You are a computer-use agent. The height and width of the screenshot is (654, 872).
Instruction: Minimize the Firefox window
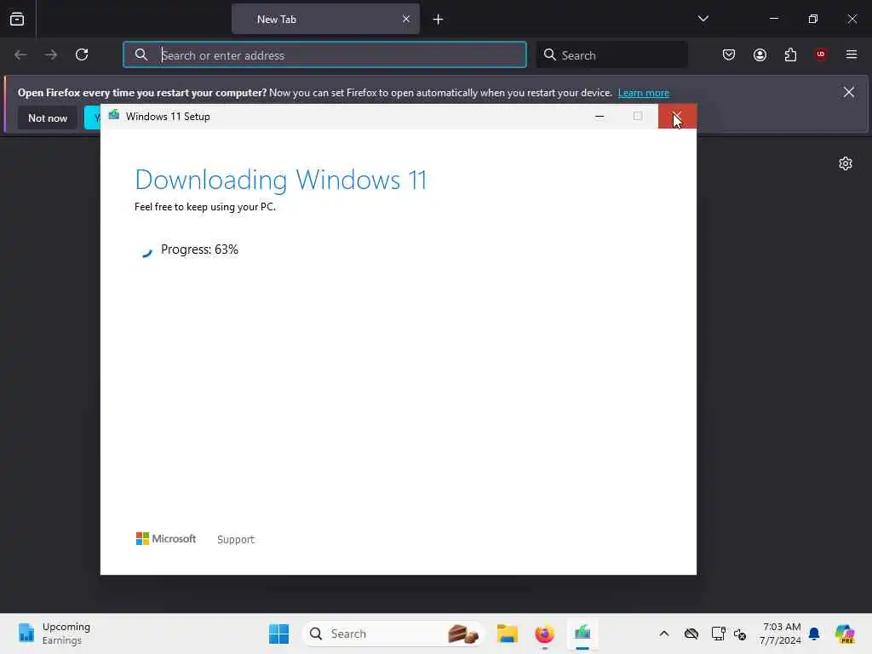[773, 19]
